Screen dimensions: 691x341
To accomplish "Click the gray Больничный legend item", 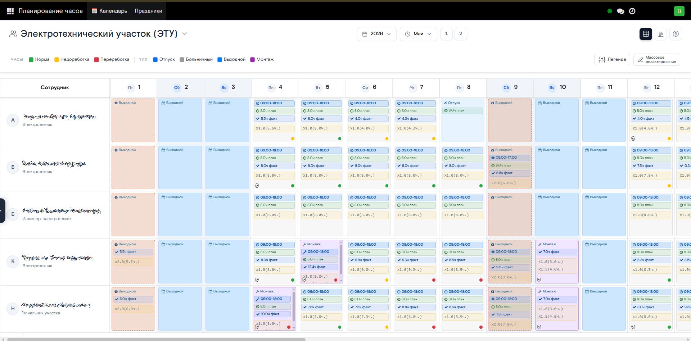I will point(196,59).
